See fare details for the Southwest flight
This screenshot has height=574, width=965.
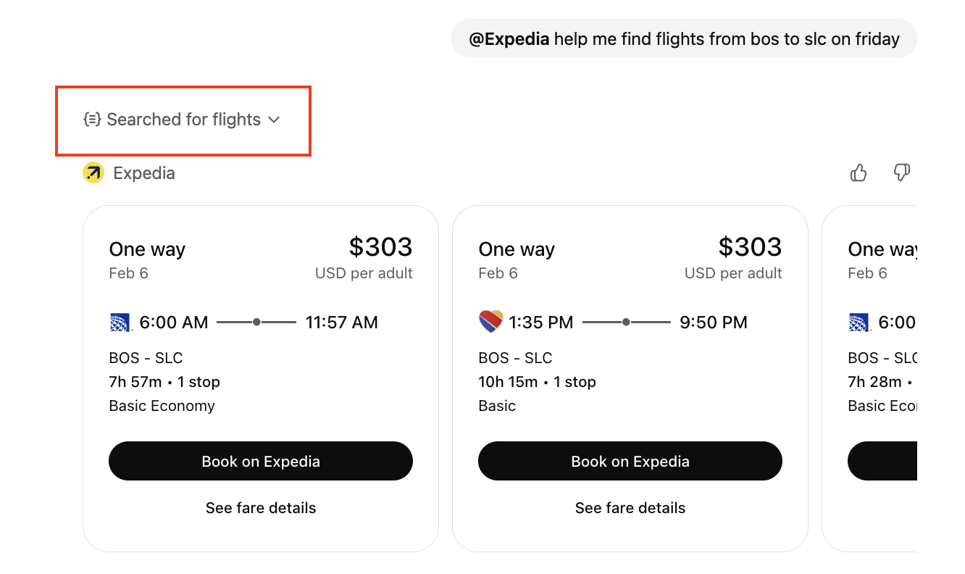630,508
